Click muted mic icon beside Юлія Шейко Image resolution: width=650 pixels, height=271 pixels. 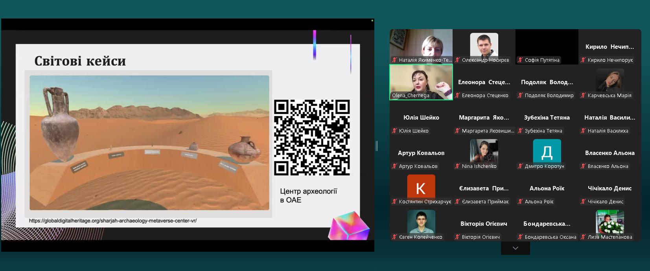pos(394,131)
